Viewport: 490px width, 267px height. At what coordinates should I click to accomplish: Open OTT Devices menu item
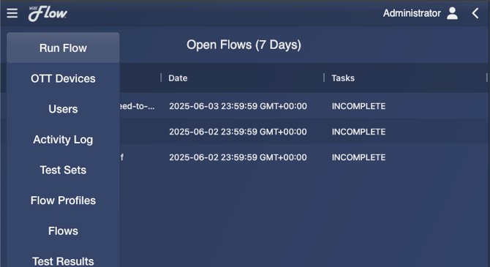[x=63, y=78]
